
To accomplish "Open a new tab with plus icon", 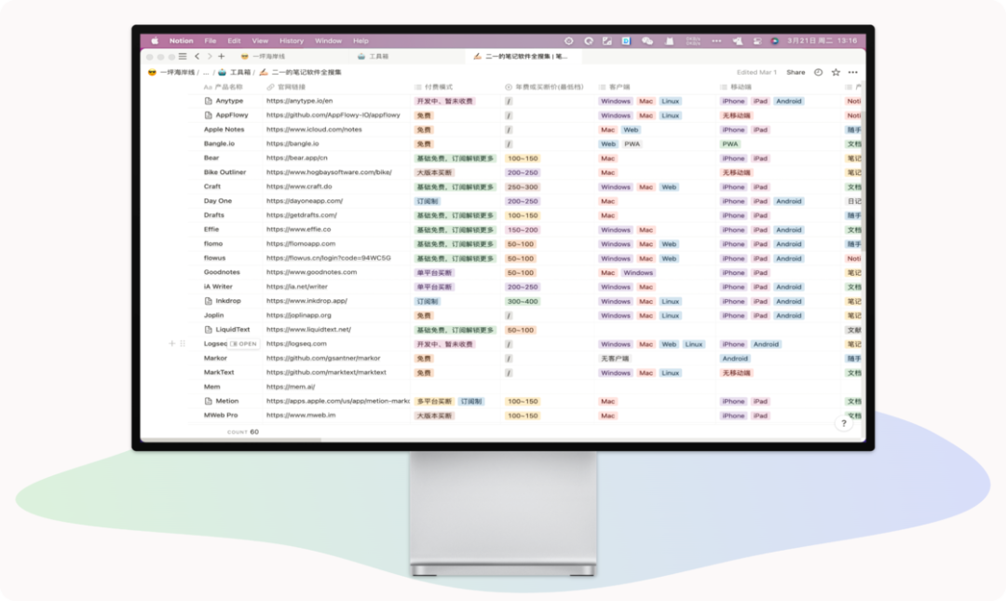I will click(221, 56).
